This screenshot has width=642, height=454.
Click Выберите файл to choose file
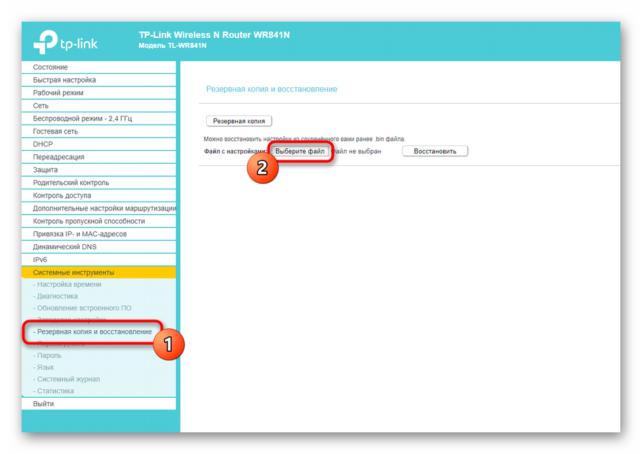tap(300, 151)
